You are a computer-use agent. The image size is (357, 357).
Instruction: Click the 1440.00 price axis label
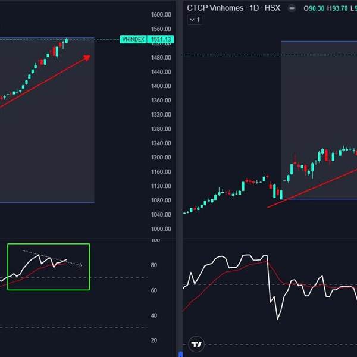[161, 72]
